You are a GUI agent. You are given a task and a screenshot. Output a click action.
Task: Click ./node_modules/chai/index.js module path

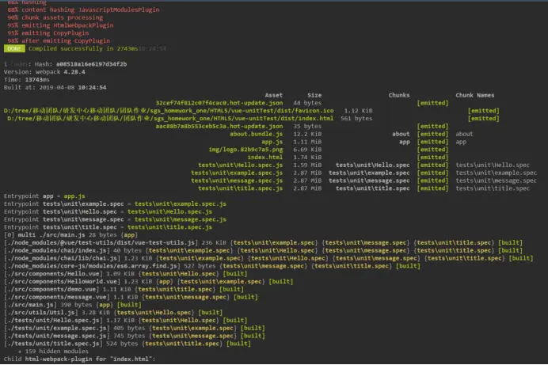[56, 250]
